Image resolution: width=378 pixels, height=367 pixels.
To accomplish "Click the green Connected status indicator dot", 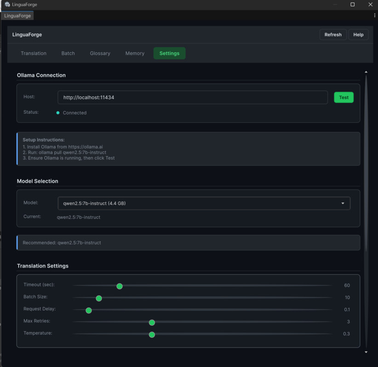I will click(x=58, y=113).
